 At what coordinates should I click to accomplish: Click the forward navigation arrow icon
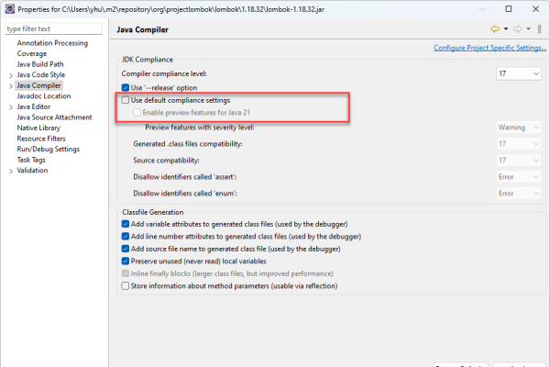pos(519,29)
